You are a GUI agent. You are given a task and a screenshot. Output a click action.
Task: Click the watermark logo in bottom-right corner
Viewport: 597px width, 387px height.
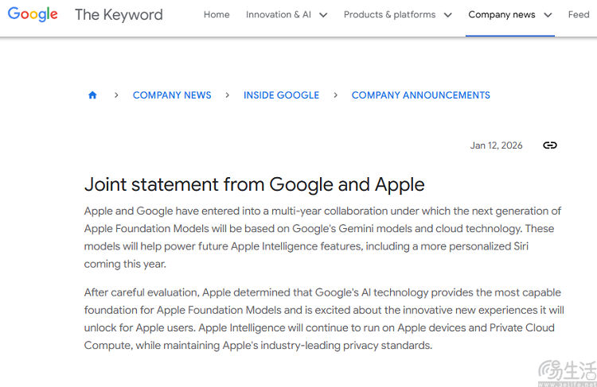point(566,372)
